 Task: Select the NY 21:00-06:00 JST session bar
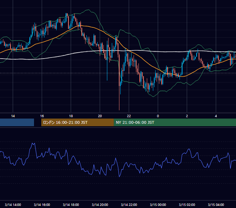pos(175,122)
